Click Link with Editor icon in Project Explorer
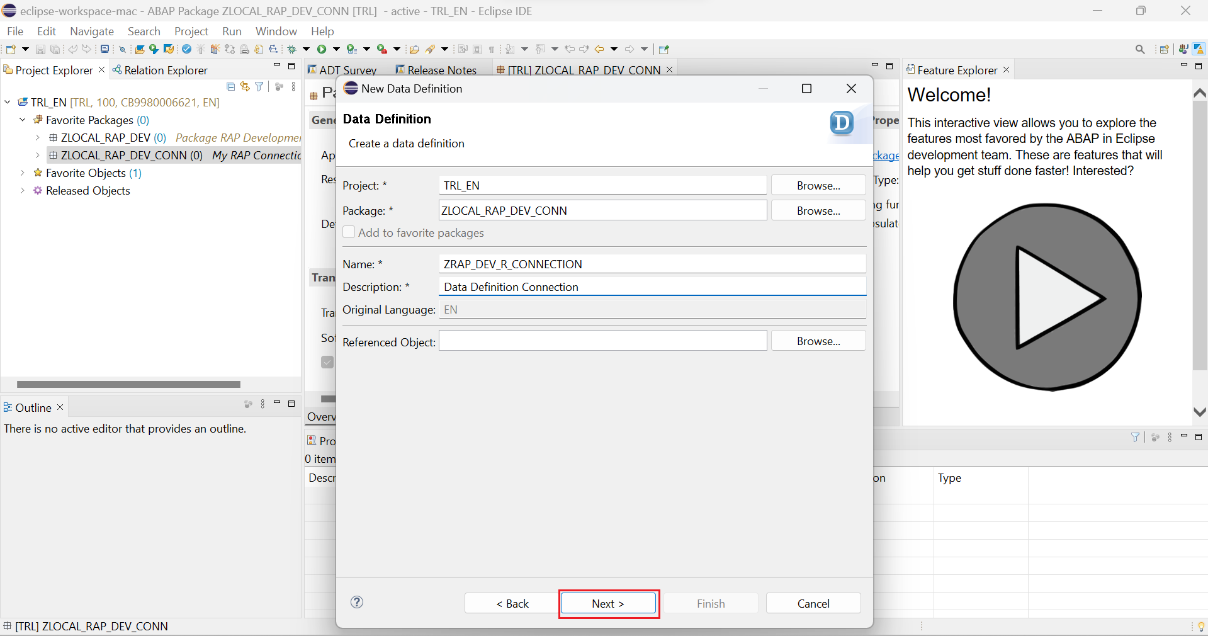The image size is (1208, 636). pyautogui.click(x=245, y=87)
